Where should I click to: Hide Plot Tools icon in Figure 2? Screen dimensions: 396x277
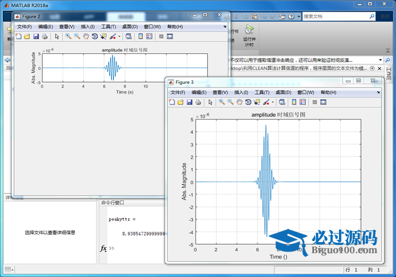tap(161, 37)
